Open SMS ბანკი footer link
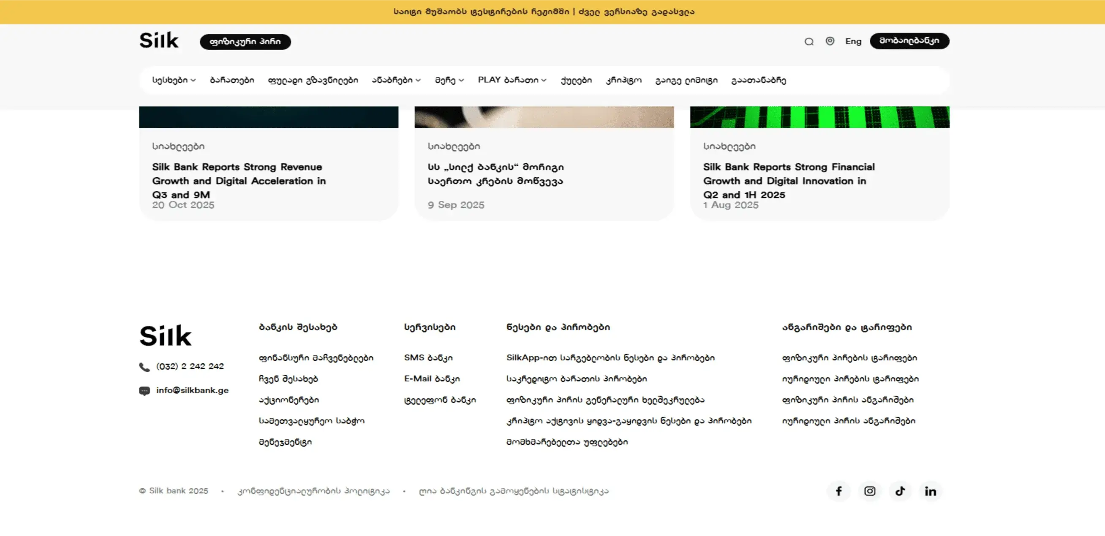 click(428, 358)
